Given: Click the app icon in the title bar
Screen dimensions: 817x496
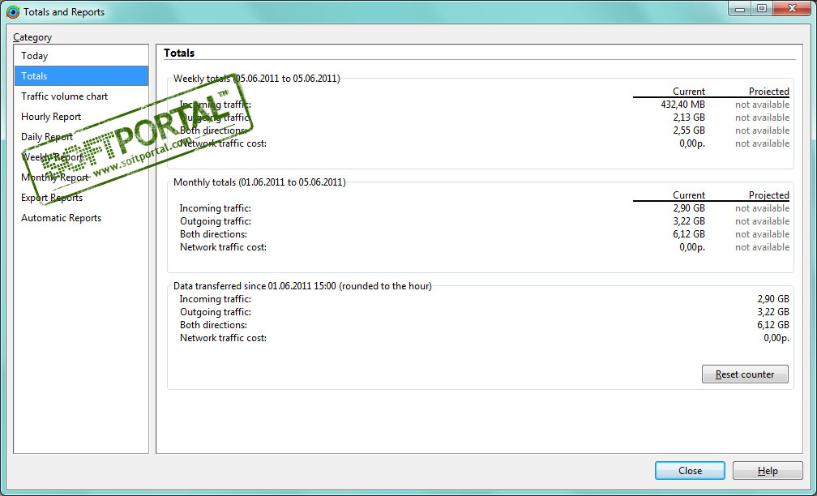Looking at the screenshot, I should pos(12,12).
